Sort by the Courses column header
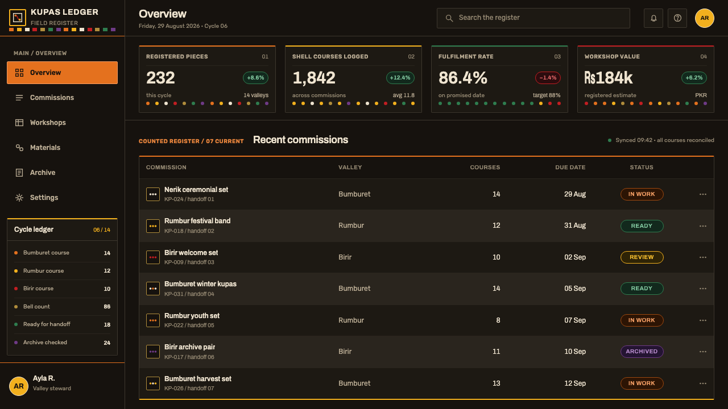728x409 pixels. (485, 168)
